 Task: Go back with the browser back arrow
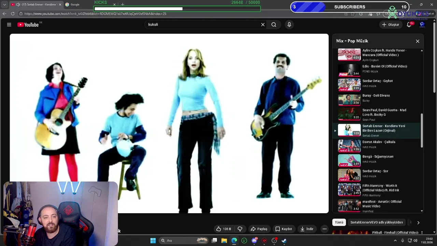(4, 14)
